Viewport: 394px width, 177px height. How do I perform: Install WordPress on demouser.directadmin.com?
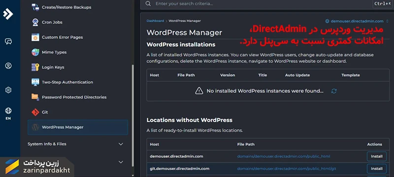[376, 156]
